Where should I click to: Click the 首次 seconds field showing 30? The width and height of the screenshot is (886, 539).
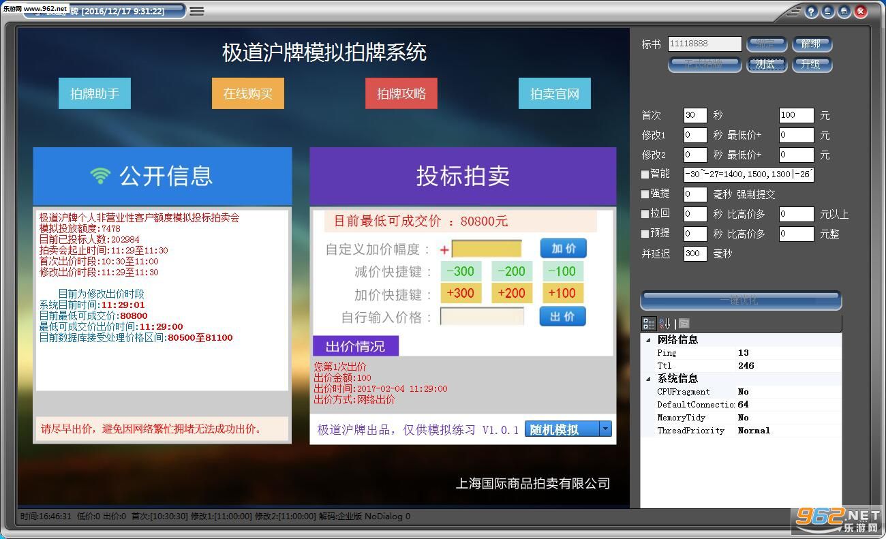(x=695, y=115)
